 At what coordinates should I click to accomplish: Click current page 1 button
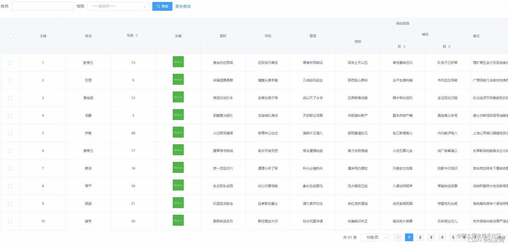pyautogui.click(x=409, y=237)
